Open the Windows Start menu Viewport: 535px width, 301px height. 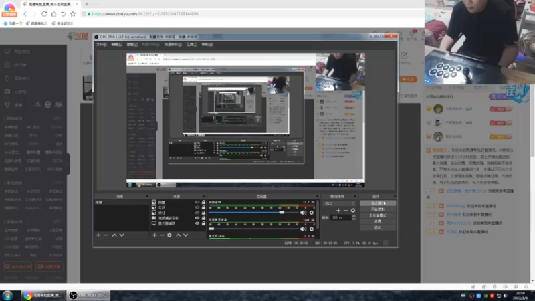click(x=7, y=295)
